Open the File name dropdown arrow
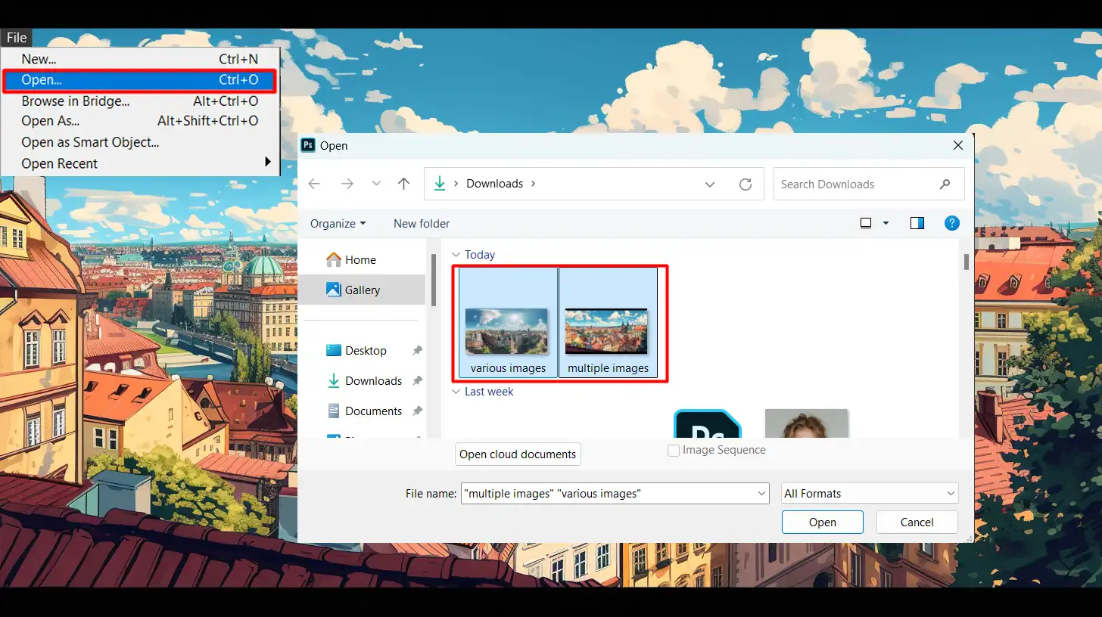 [x=761, y=493]
